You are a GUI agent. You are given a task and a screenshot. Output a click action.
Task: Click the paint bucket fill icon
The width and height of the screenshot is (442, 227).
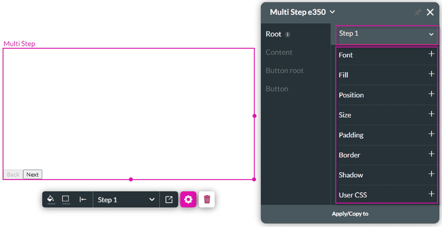coord(51,199)
